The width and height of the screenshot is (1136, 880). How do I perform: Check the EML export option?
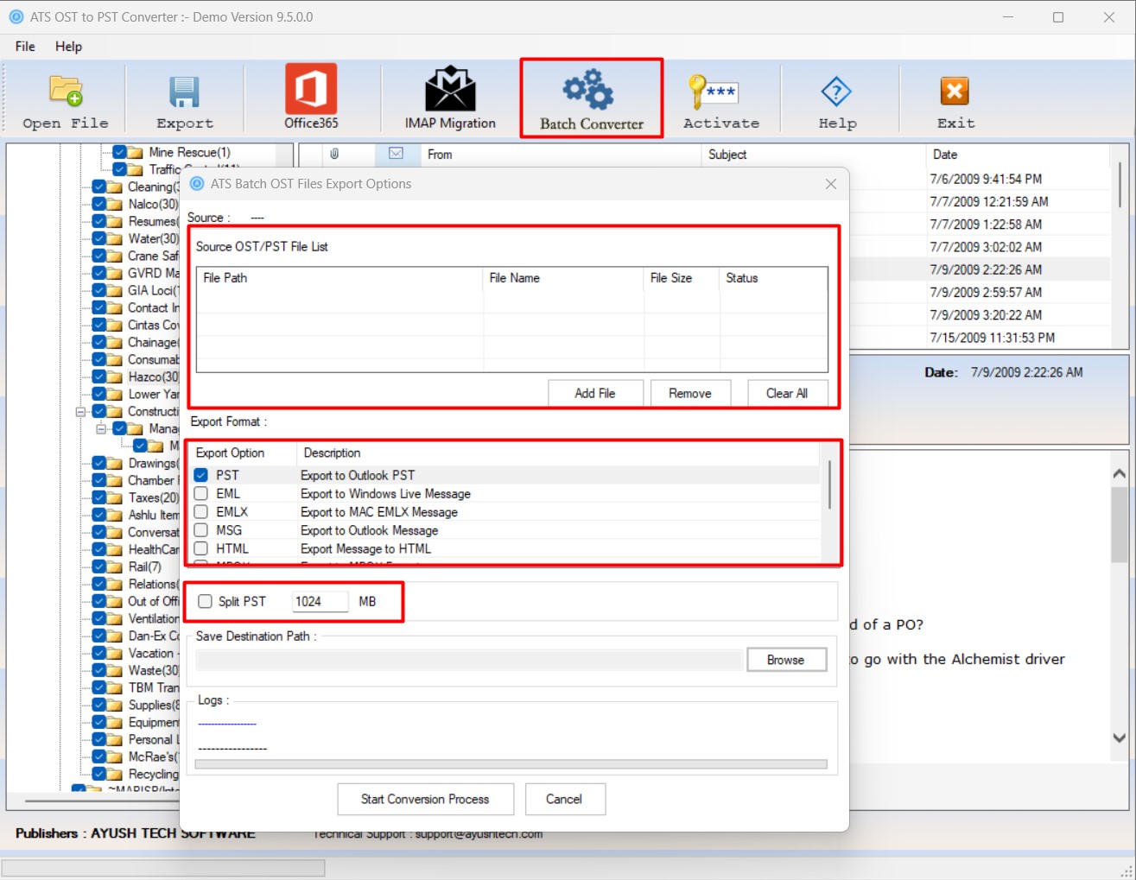201,493
